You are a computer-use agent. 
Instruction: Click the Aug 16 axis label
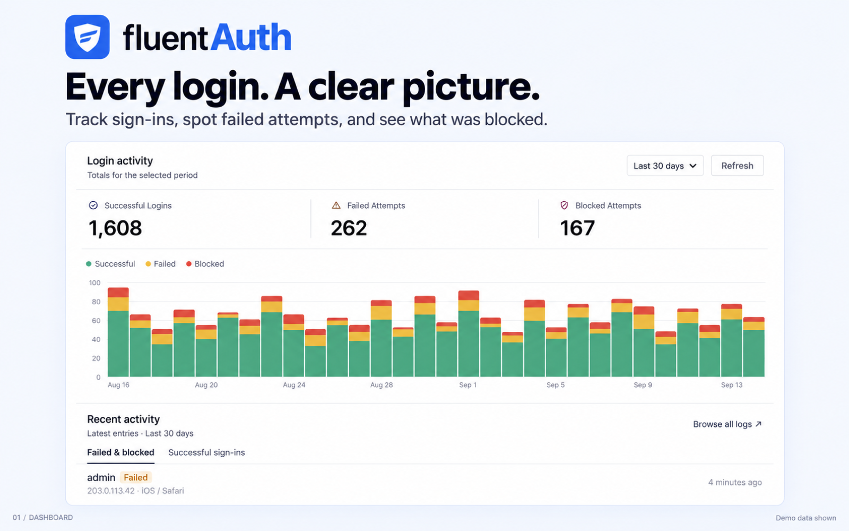coord(118,385)
